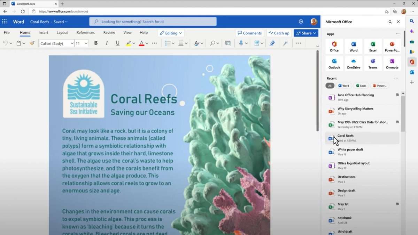The width and height of the screenshot is (418, 235).
Task: Open the Outlook app tile
Action: pos(334,63)
